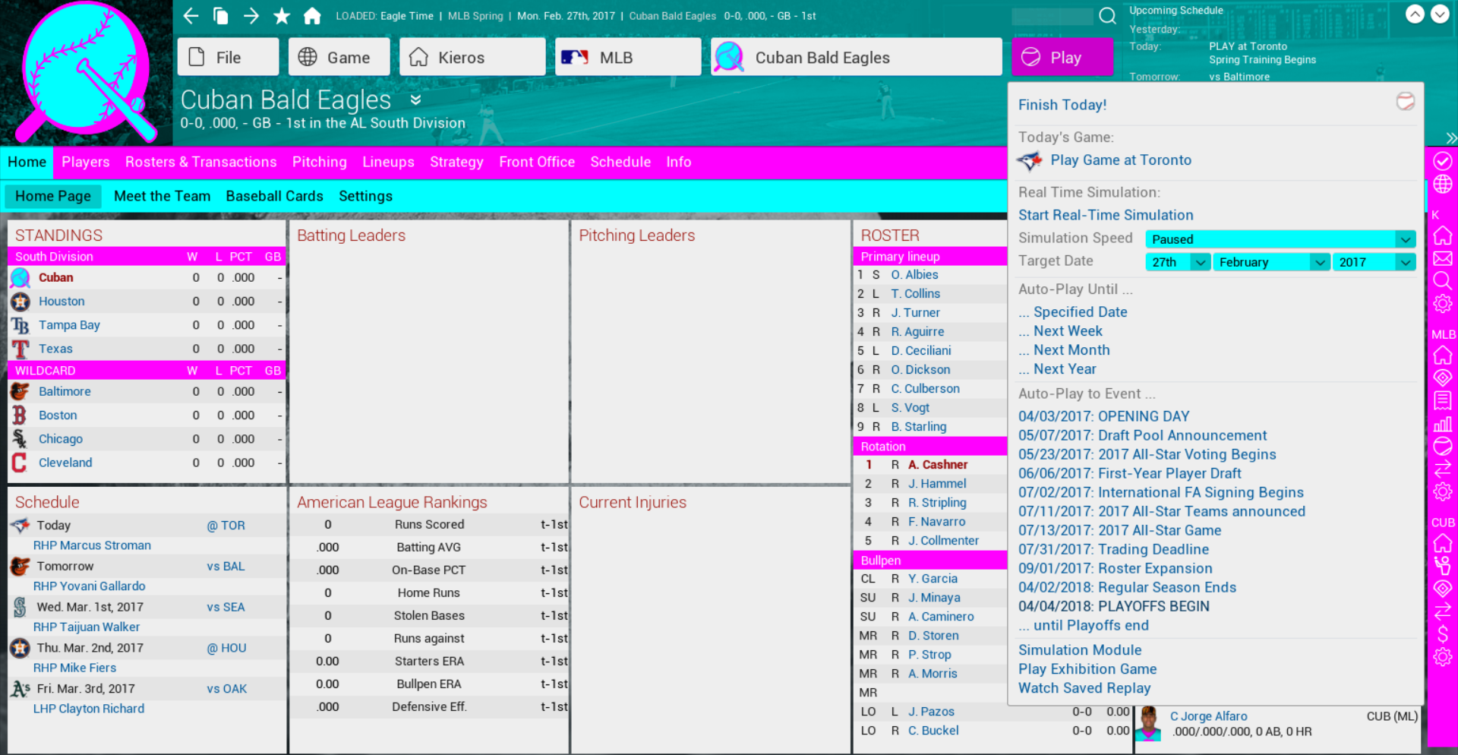
Task: Open the Game menu
Action: 339,57
